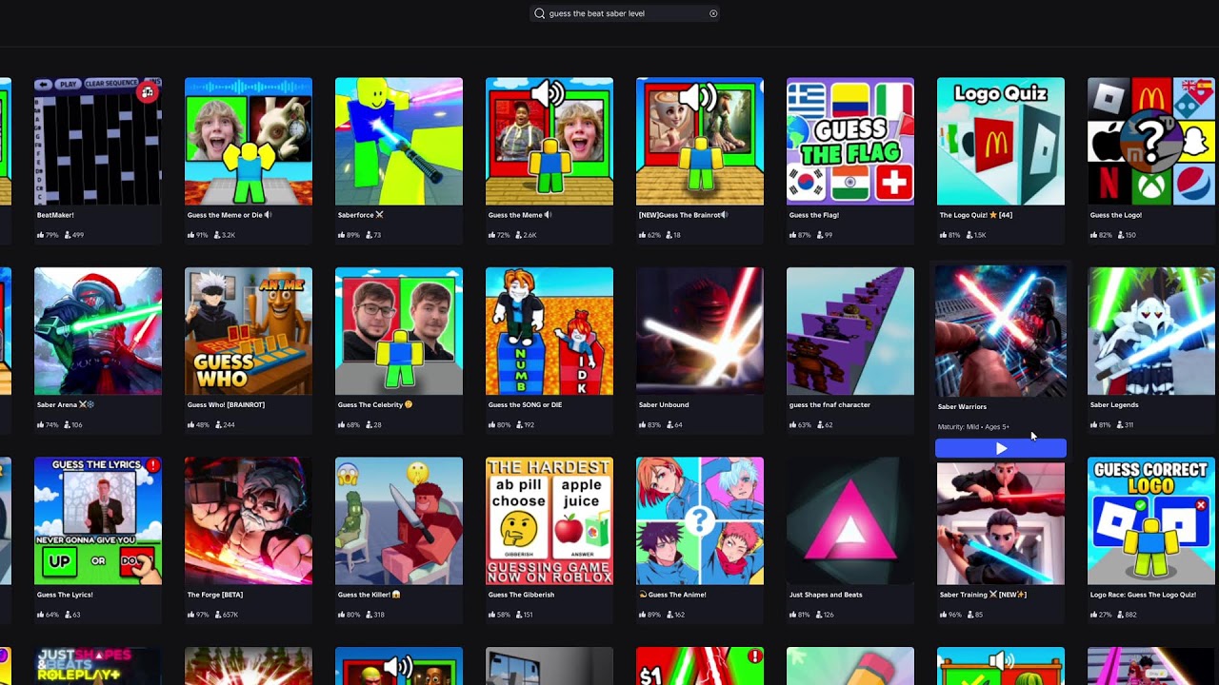Click "Guess Who! [BRAINROT]" title

(x=226, y=405)
